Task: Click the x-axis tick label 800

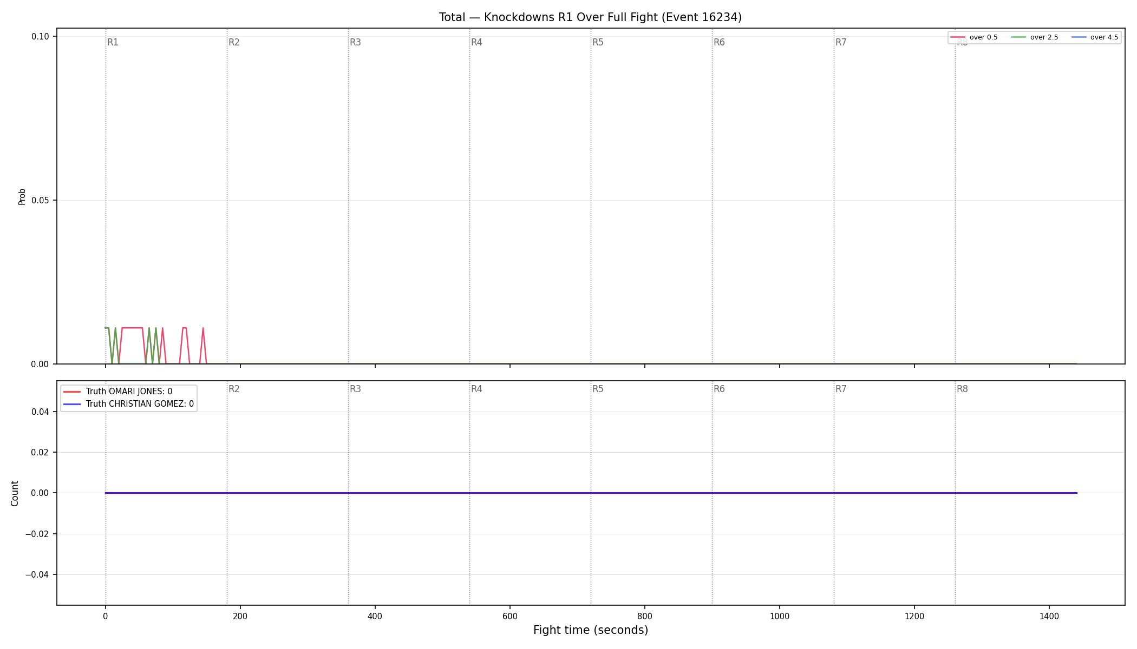Action: [x=645, y=616]
